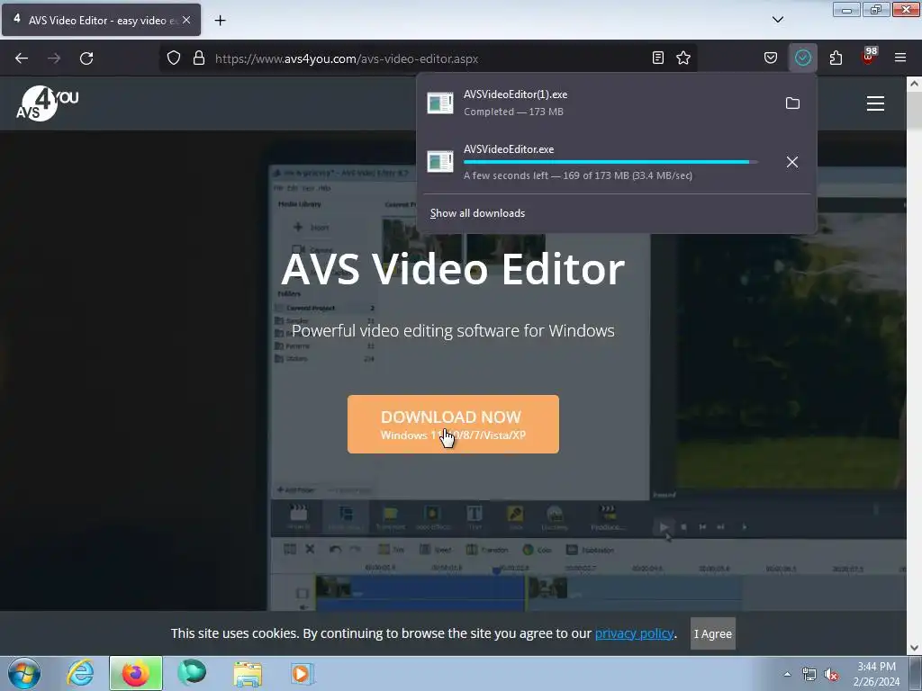Click the AVS Video Editor heading
922x691 pixels.
pos(453,269)
